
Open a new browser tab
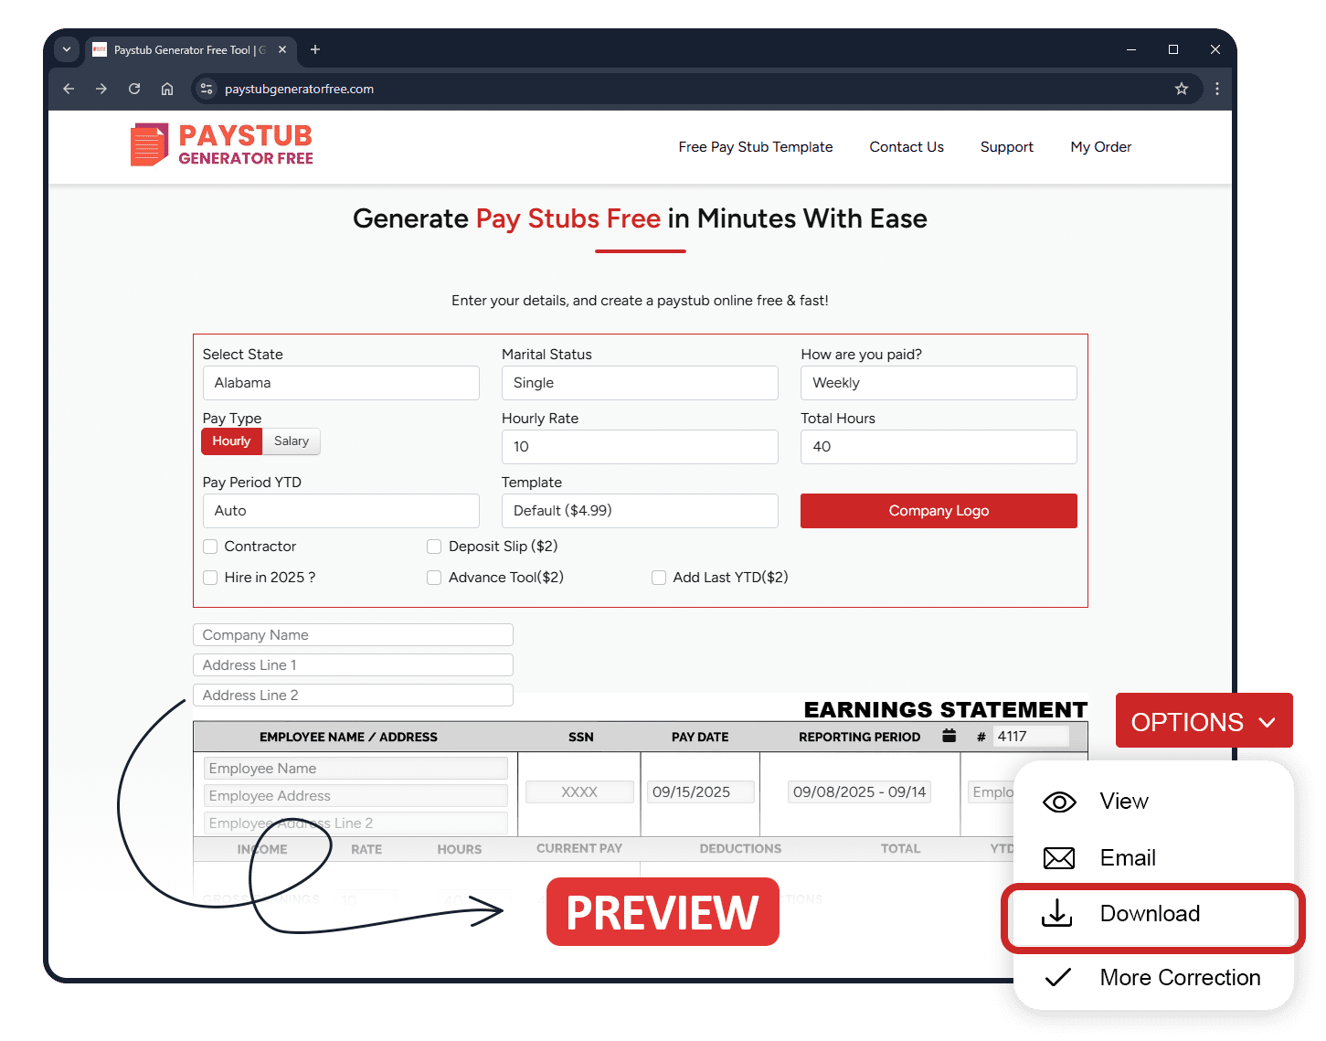[315, 49]
